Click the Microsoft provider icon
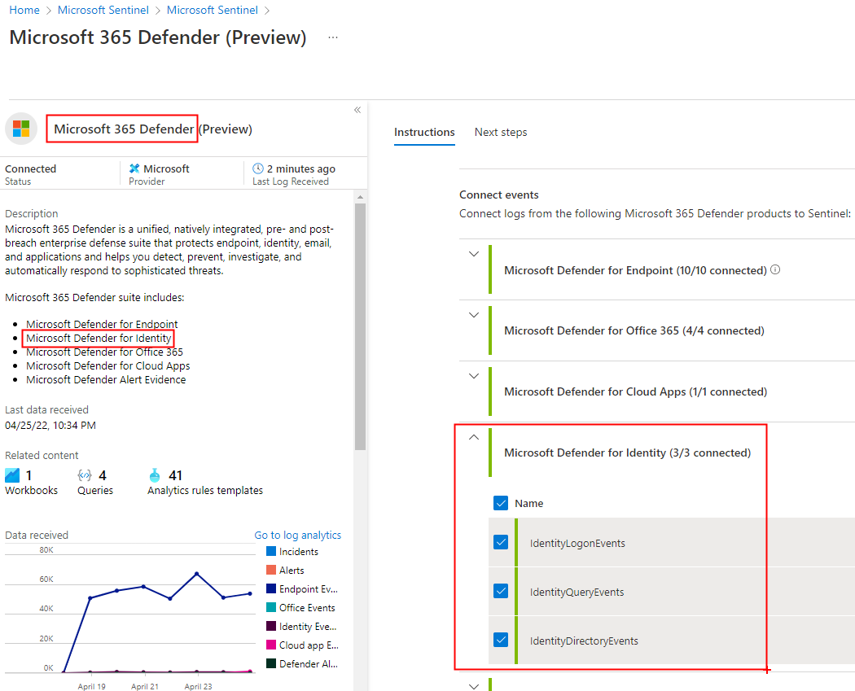The width and height of the screenshot is (855, 691). (x=134, y=168)
